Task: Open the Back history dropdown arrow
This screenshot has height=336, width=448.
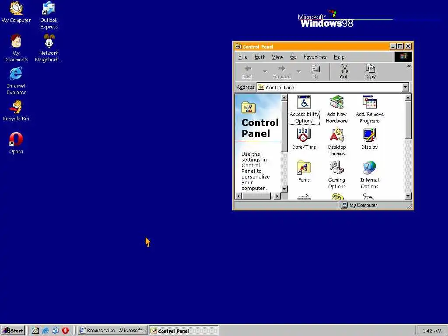Action: [x=265, y=72]
